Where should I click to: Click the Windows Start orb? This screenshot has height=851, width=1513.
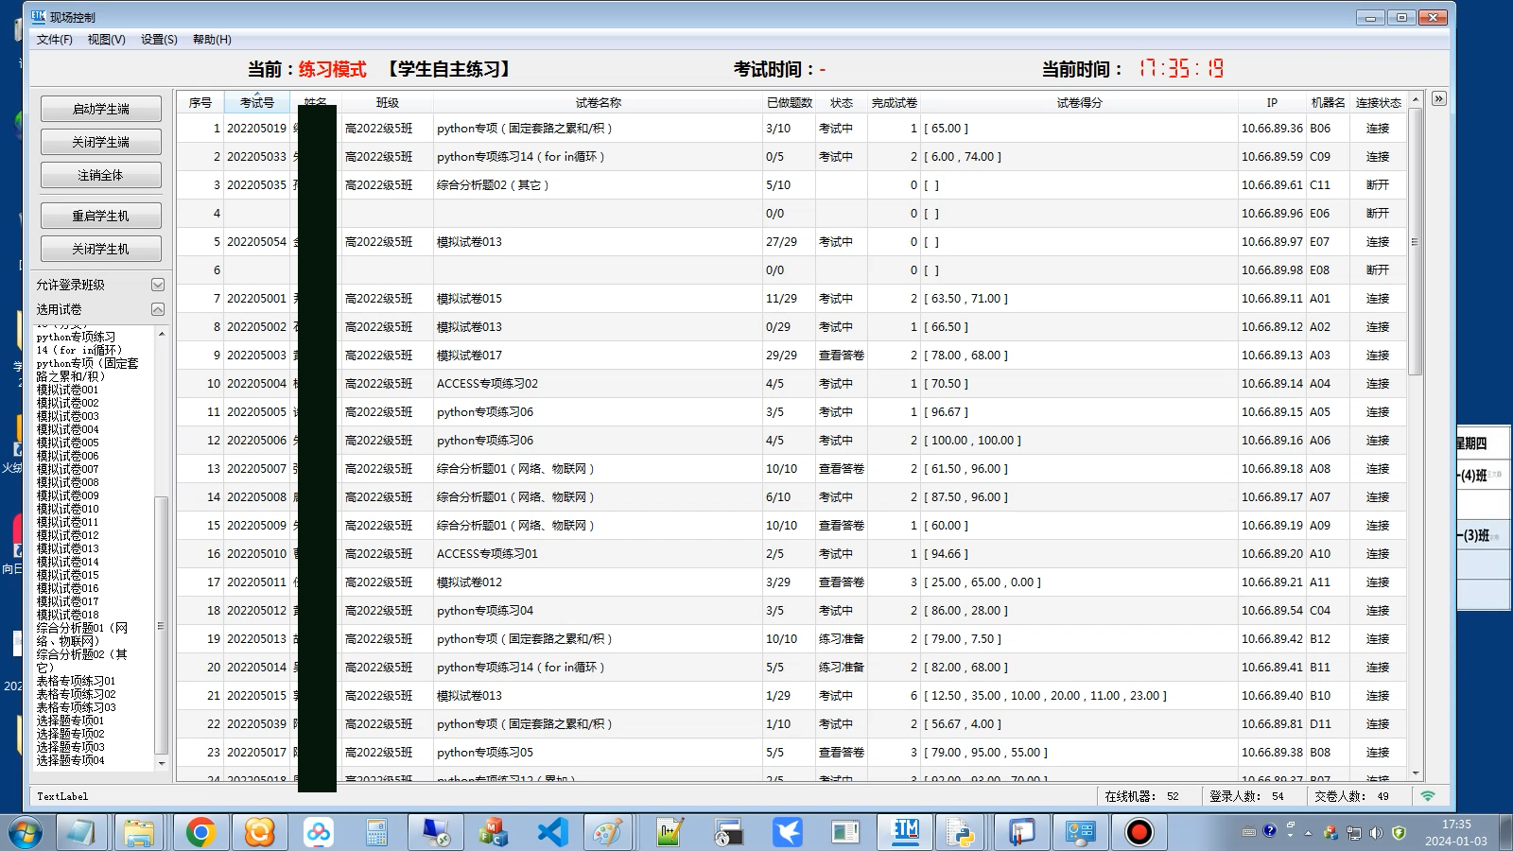[x=26, y=833]
